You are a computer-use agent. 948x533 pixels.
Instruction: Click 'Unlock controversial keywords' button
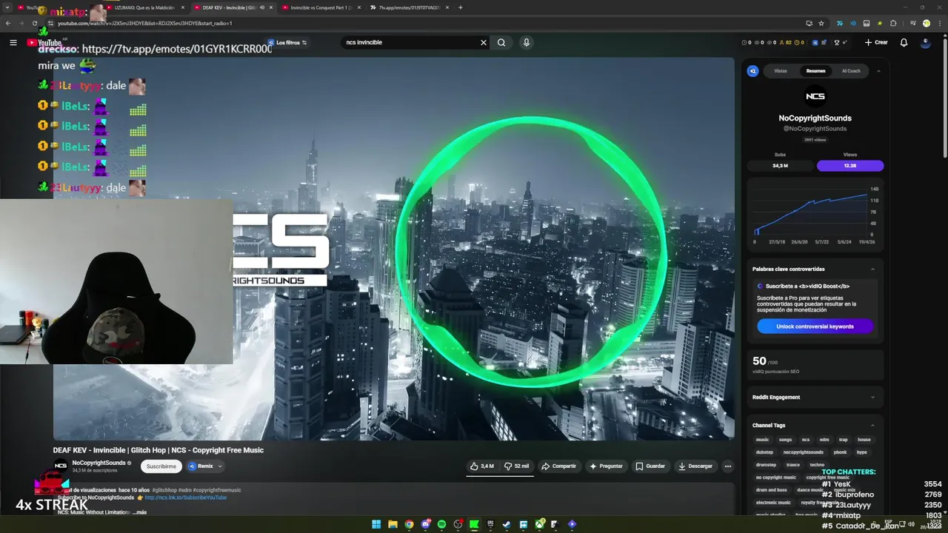point(815,326)
